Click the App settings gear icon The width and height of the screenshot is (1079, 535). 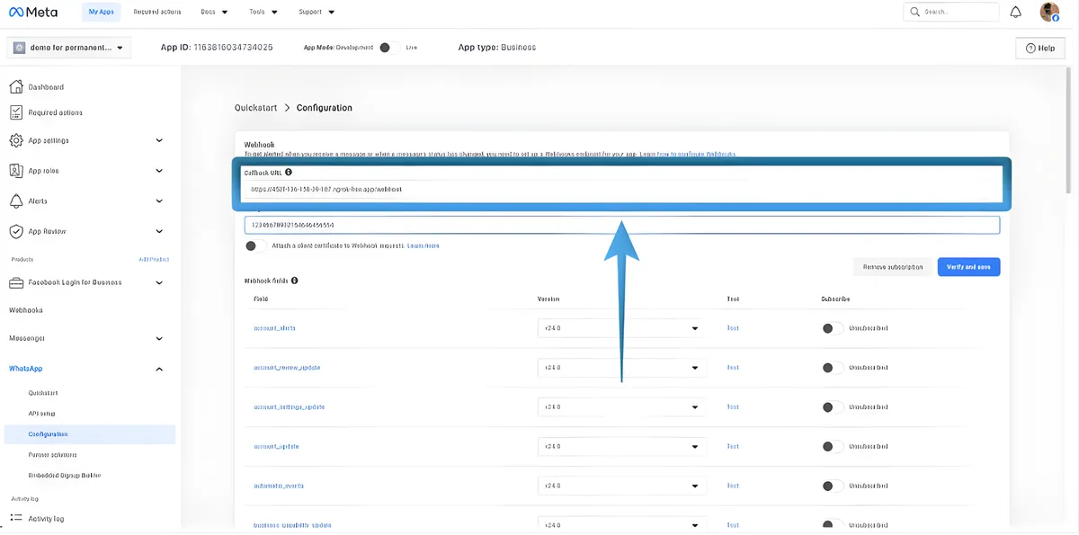[15, 140]
